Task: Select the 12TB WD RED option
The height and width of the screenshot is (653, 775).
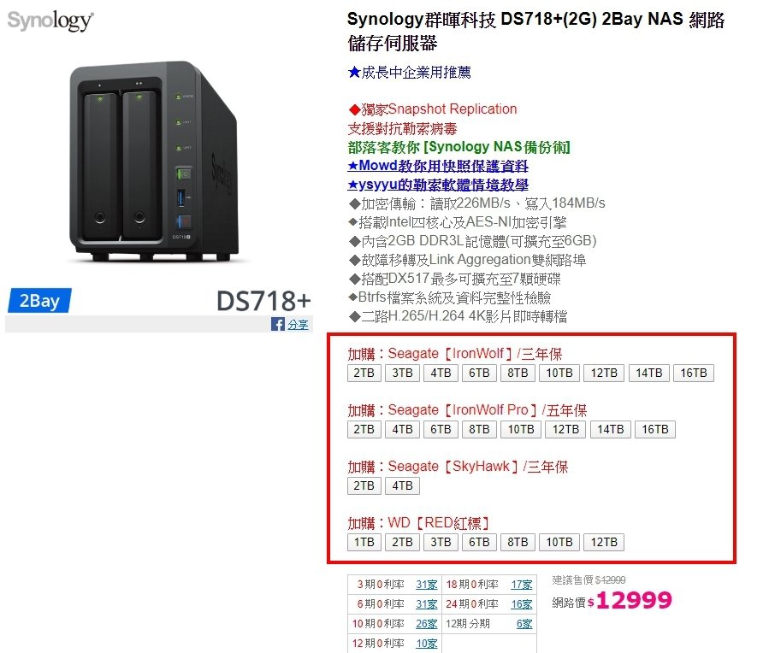Action: tap(604, 542)
